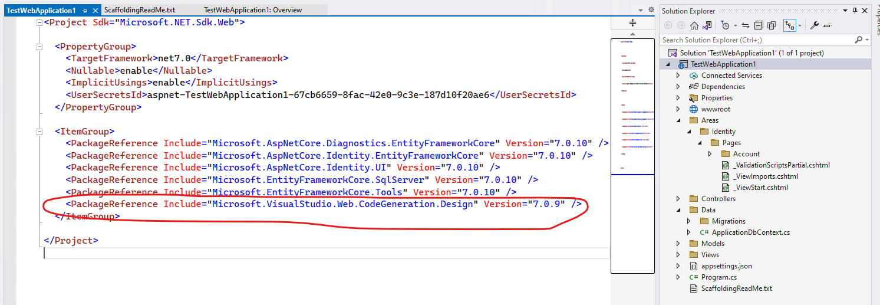880x305 pixels.
Task: Click the editor gear settings icon
Action: (651, 10)
